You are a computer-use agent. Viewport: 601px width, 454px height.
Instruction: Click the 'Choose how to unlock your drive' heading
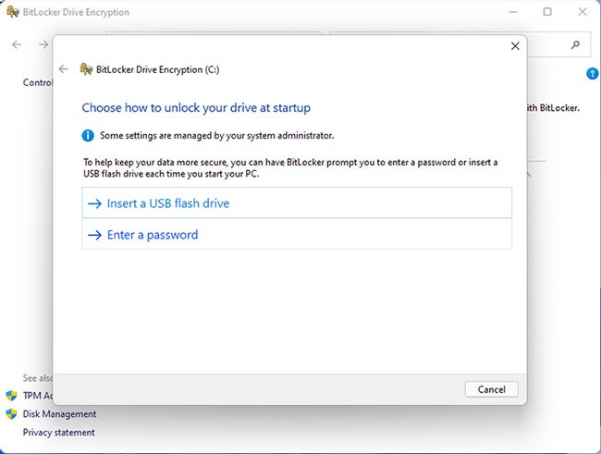(196, 108)
